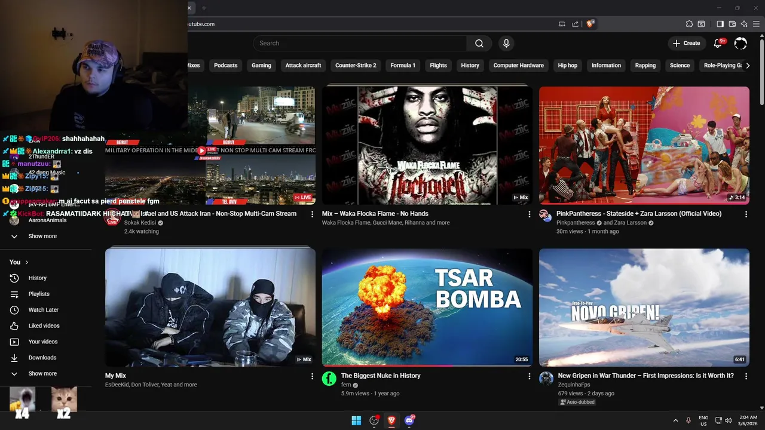Select the Counter-Strike 2 category chip
Screen dimensions: 765x430
point(356,66)
